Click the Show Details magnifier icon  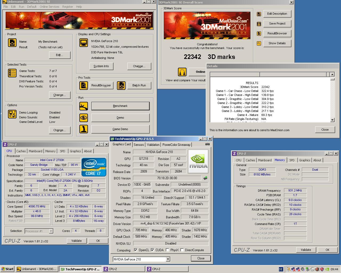(259, 43)
